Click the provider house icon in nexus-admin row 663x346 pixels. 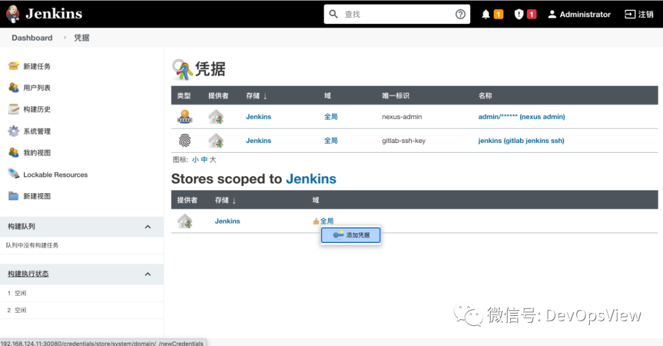pyautogui.click(x=216, y=117)
